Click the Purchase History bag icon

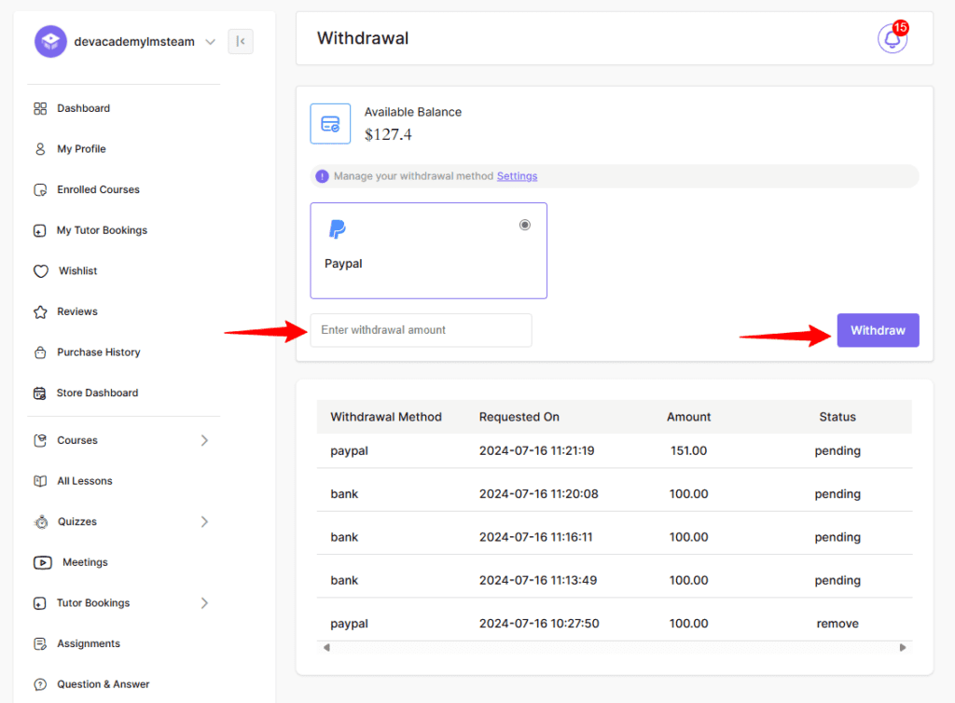tap(41, 352)
